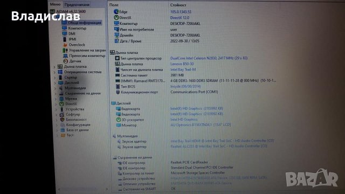Click the Контролер за памет row icon
Screen dimensions: 345x194
click(x=120, y=174)
